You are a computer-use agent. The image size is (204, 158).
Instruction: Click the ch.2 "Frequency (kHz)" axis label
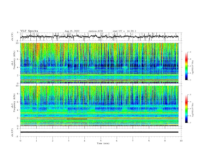14,102
